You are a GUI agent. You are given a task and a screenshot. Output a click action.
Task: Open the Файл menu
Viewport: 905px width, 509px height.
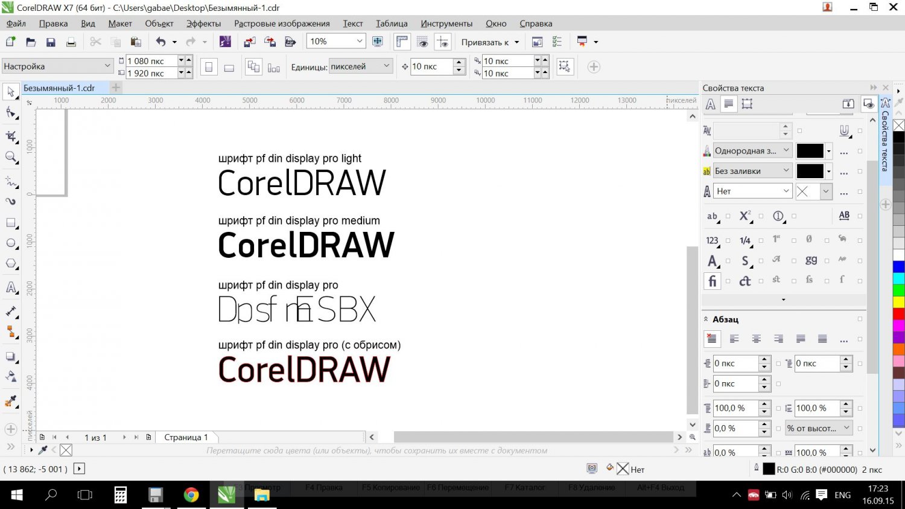(x=16, y=24)
